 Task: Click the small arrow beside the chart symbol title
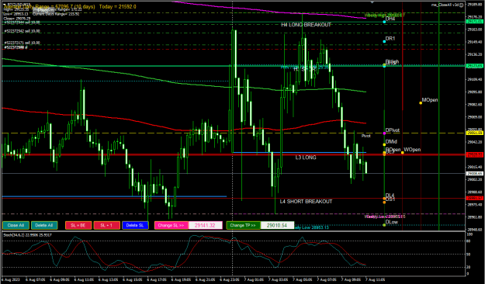pyautogui.click(x=4, y=5)
